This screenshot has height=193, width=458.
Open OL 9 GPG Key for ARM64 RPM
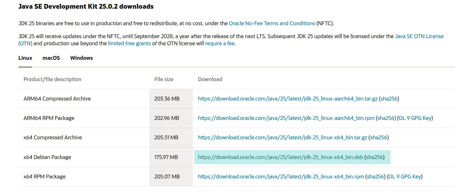tap(415, 118)
